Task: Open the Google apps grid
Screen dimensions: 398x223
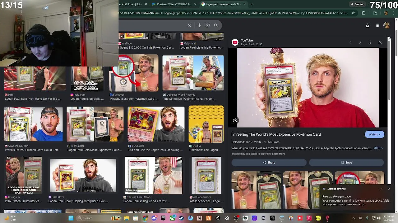Action: click(x=377, y=25)
